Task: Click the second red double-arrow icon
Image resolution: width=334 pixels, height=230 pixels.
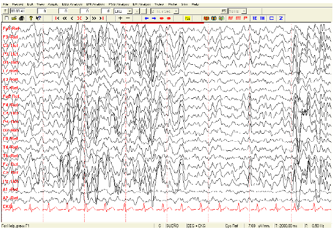Action: [169, 18]
